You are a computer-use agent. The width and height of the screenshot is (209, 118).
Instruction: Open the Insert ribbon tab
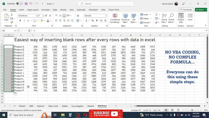(x=21, y=10)
